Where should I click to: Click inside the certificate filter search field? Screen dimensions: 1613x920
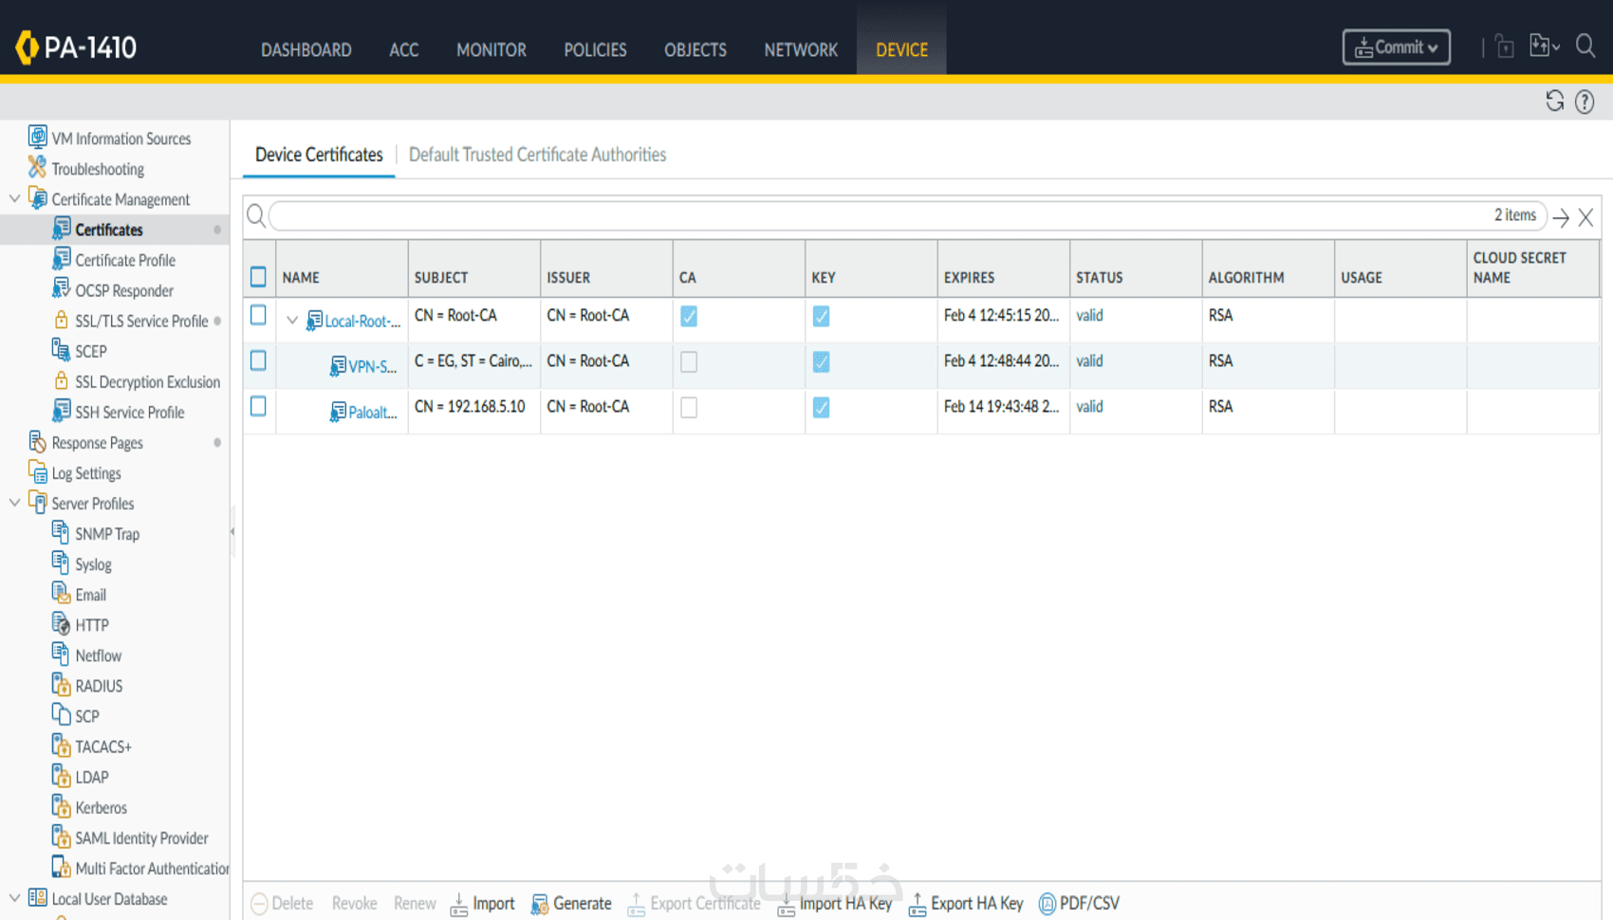pyautogui.click(x=907, y=216)
